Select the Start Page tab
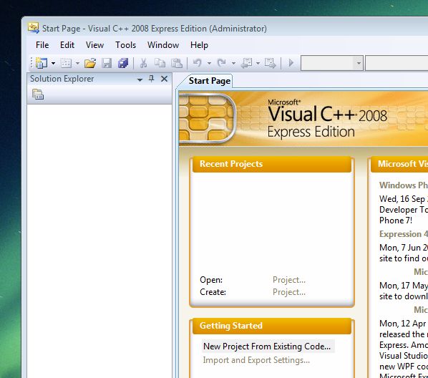The image size is (428, 378). (209, 81)
